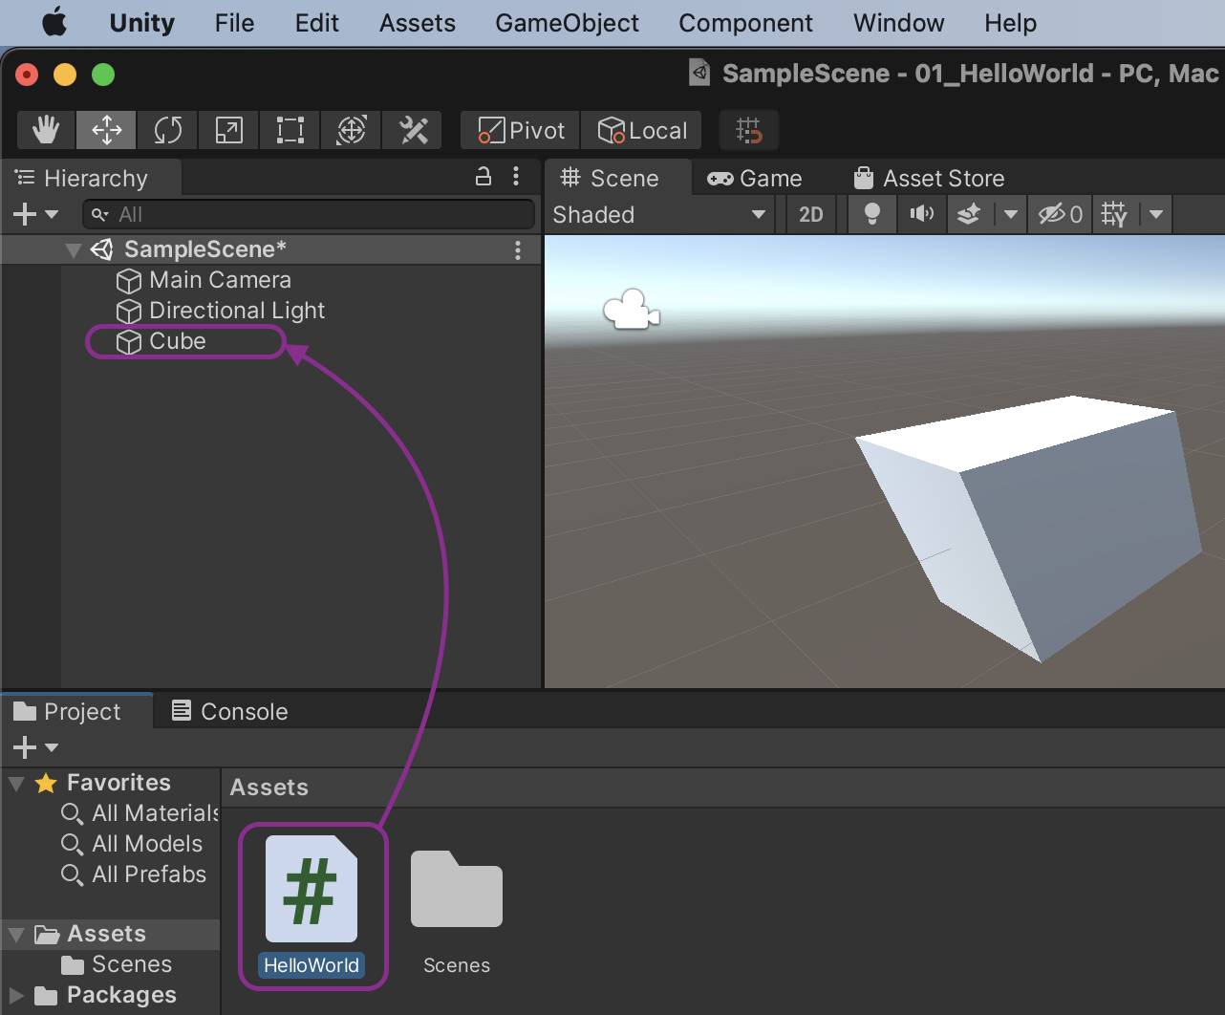Toggle grid snapping button
Viewport: 1225px width, 1015px height.
click(749, 130)
